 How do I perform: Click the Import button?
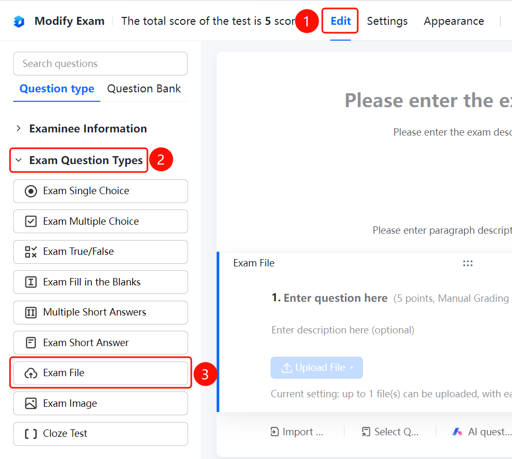[x=297, y=432]
